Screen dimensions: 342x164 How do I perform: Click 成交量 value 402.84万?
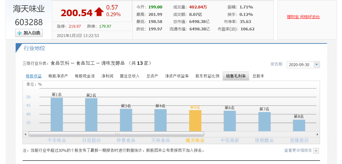click(x=198, y=7)
